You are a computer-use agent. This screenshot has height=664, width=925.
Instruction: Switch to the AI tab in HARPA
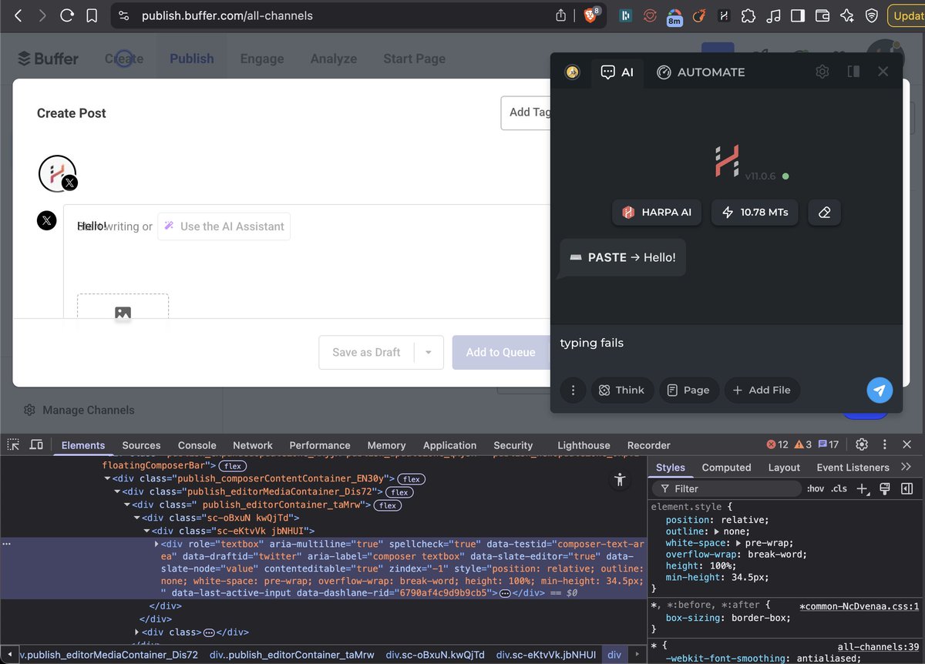pyautogui.click(x=617, y=72)
